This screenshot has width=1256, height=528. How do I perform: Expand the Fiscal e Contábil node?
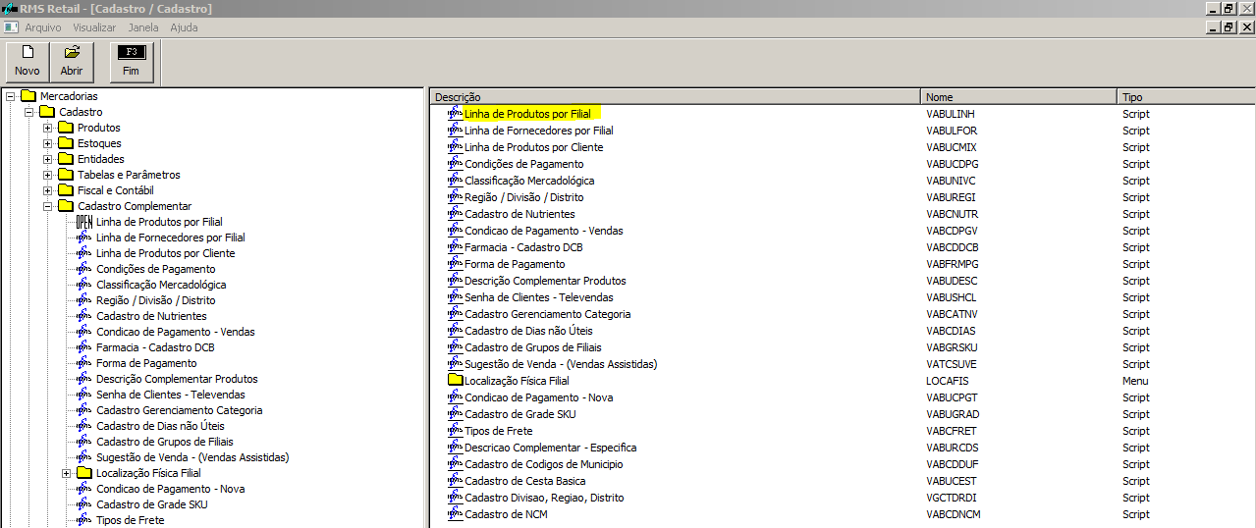(x=48, y=190)
